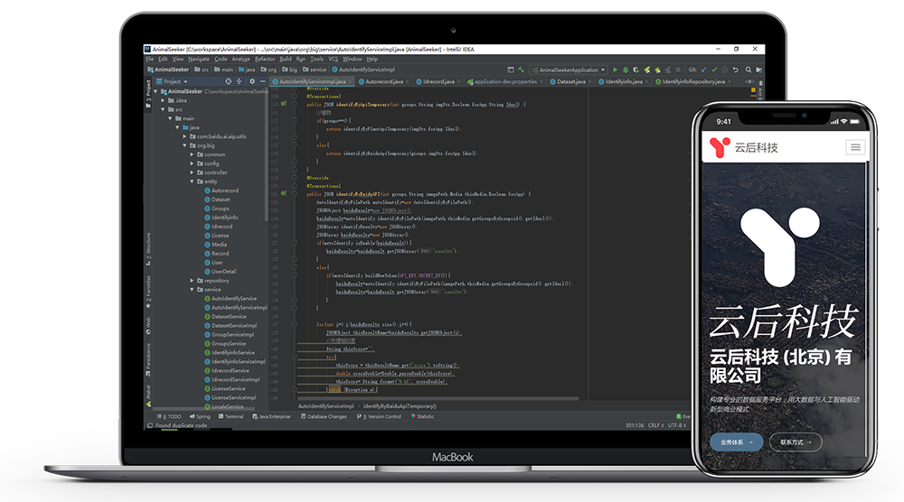This screenshot has height=502, width=904.
Task: Open Search Everywhere magnifier icon
Action: click(x=749, y=70)
